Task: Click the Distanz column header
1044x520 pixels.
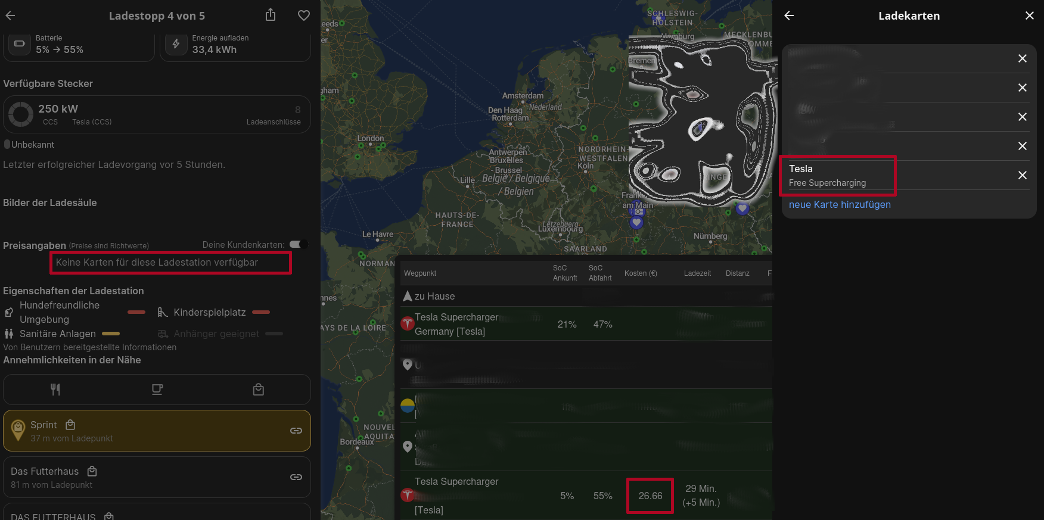Action: pos(738,273)
